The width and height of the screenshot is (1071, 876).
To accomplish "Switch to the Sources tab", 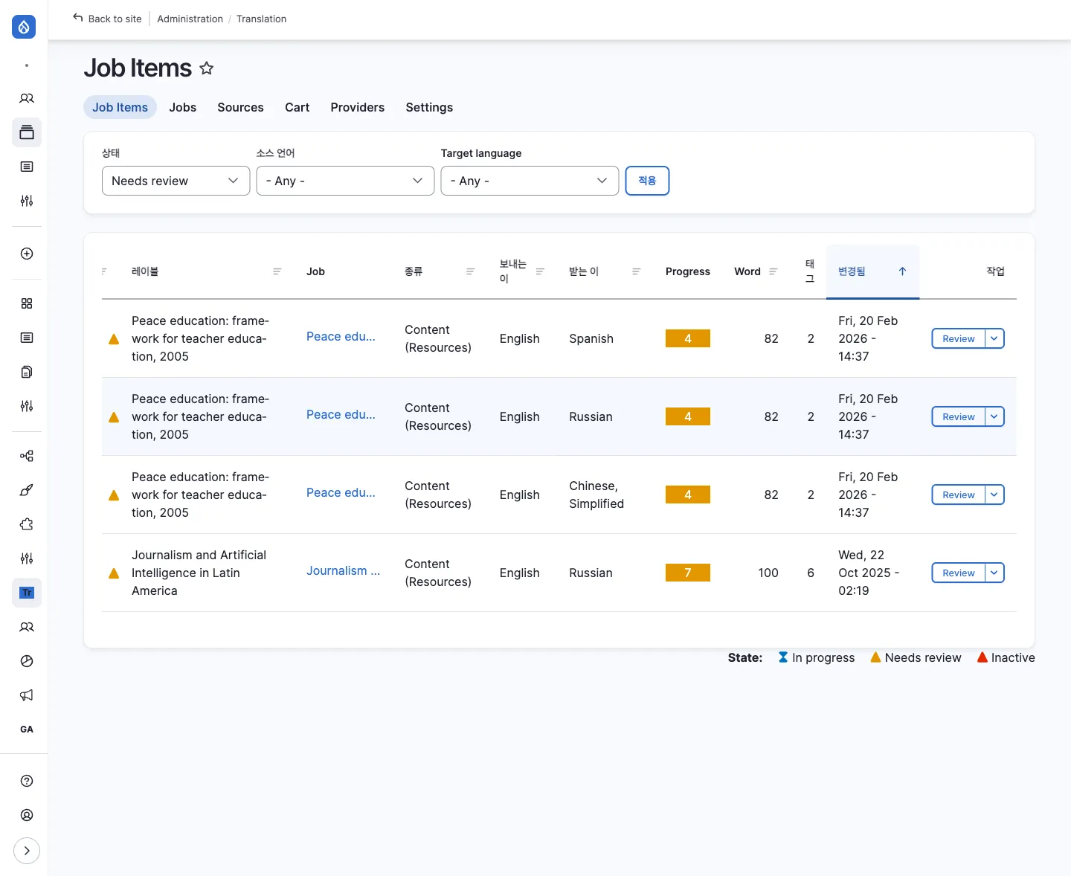I will (x=240, y=107).
